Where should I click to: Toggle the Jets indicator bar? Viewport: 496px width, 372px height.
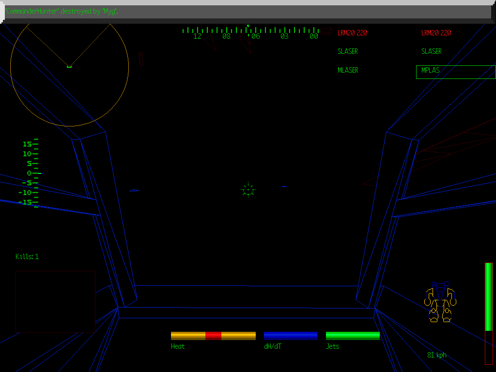tap(353, 335)
